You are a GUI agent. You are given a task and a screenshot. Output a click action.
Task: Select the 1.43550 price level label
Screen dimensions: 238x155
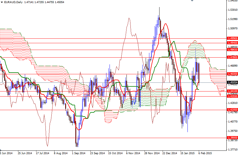click(232, 96)
